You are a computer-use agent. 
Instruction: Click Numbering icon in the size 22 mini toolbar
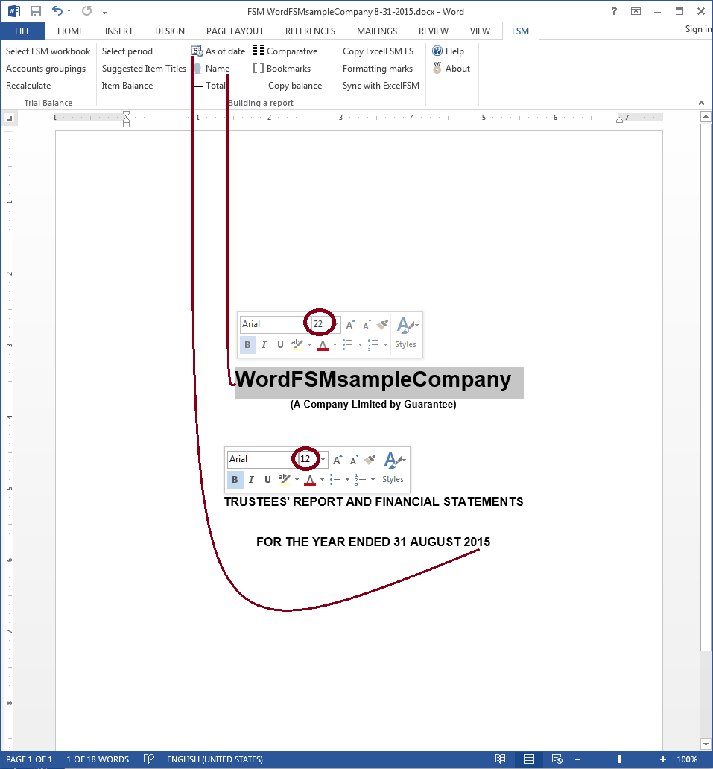coord(373,345)
